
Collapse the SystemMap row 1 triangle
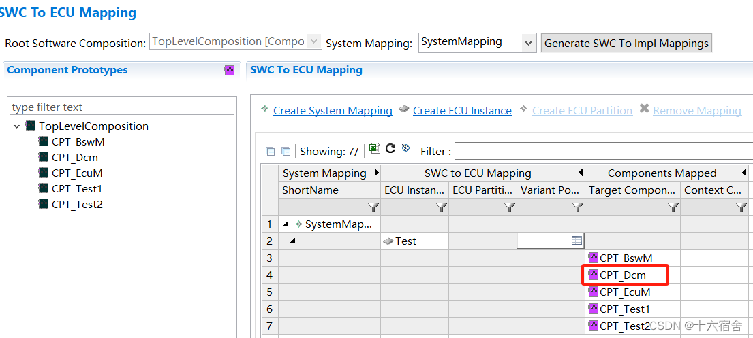287,224
